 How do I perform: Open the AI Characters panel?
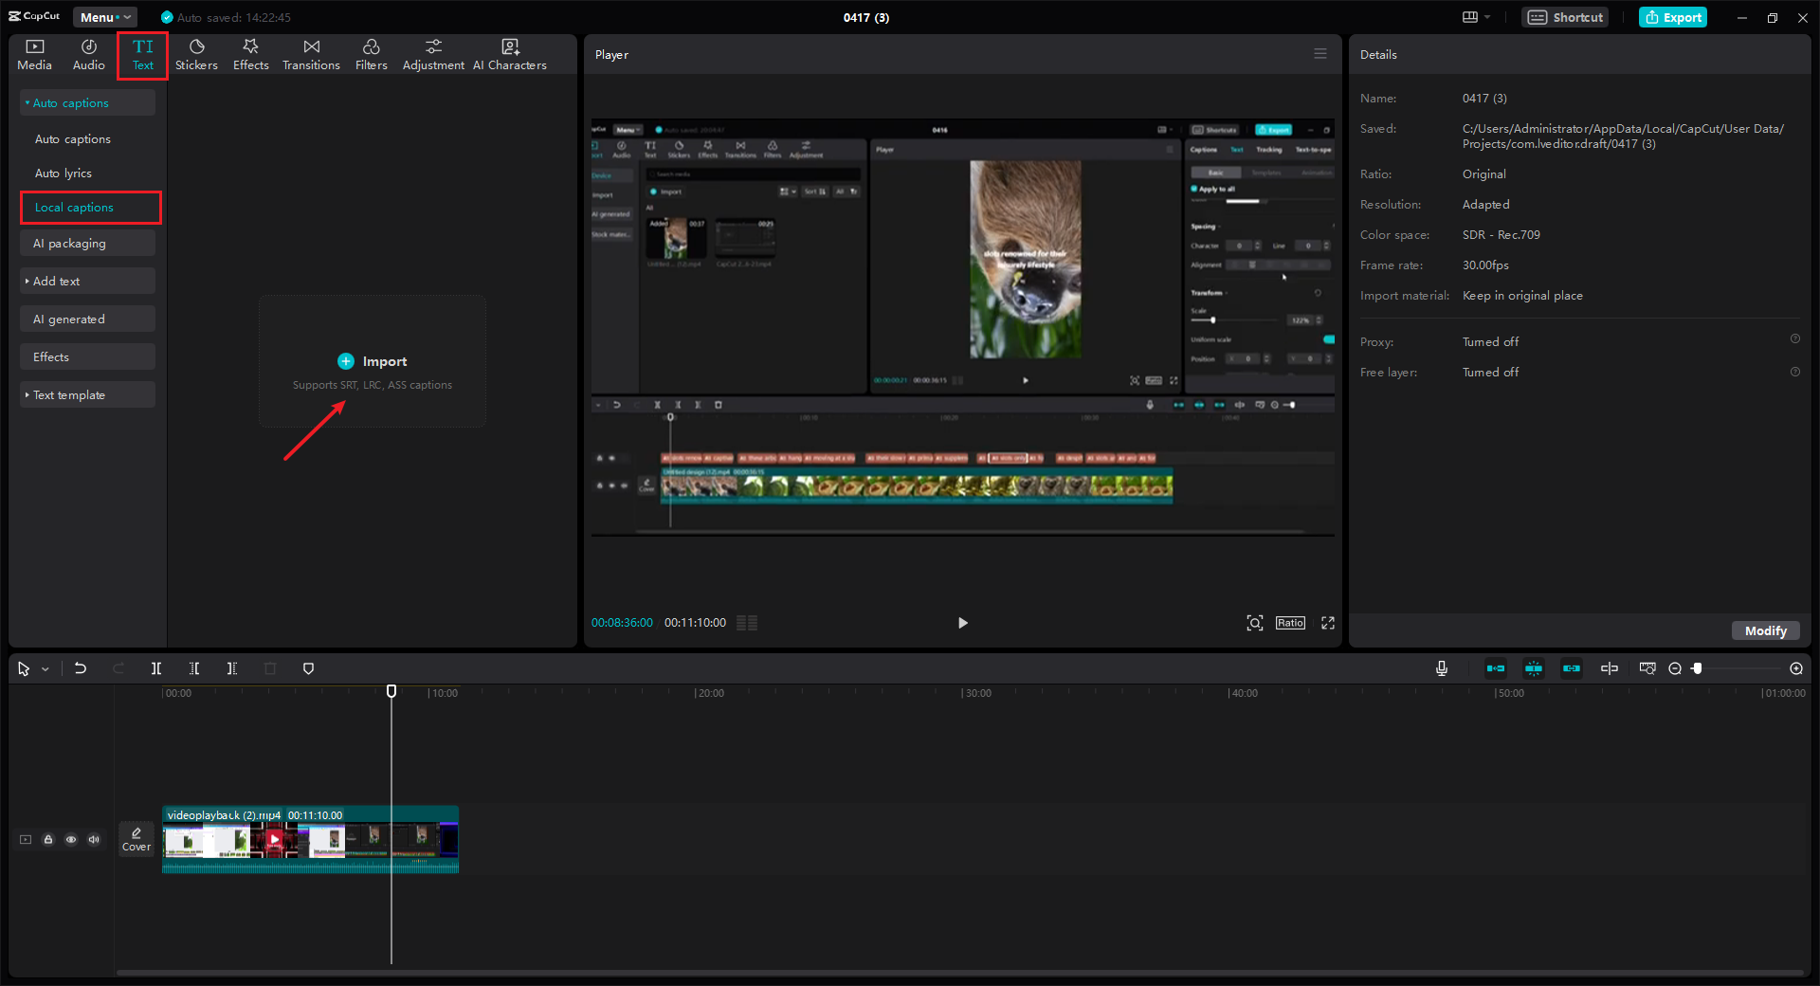(509, 54)
